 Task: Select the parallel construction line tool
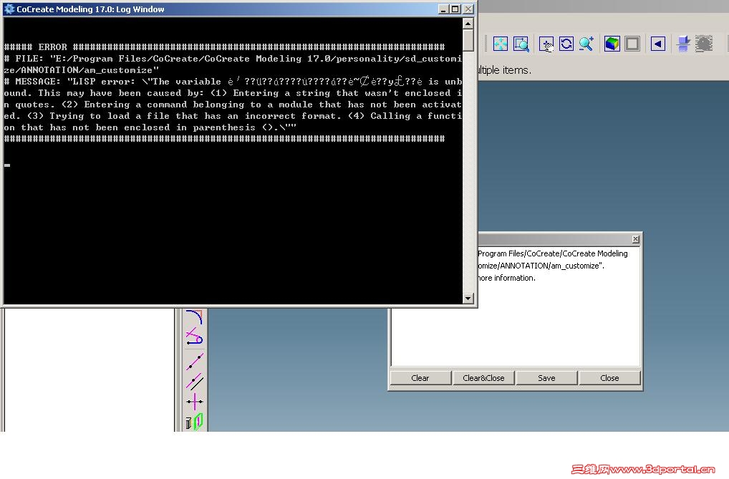point(194,382)
